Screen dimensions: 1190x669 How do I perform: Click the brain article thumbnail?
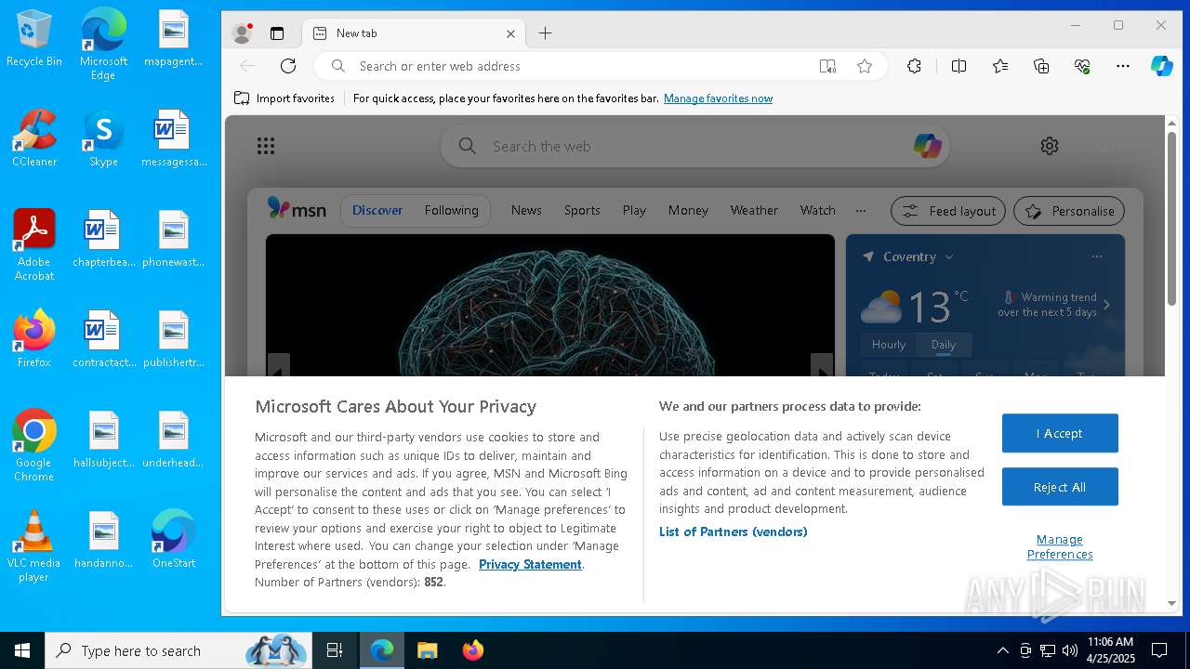tap(550, 305)
